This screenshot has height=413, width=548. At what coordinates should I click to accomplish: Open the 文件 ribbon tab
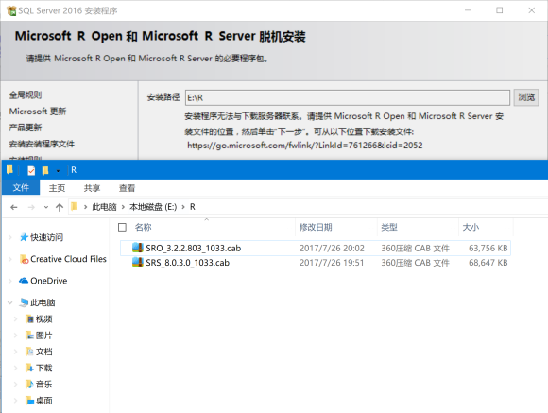pyautogui.click(x=21, y=187)
